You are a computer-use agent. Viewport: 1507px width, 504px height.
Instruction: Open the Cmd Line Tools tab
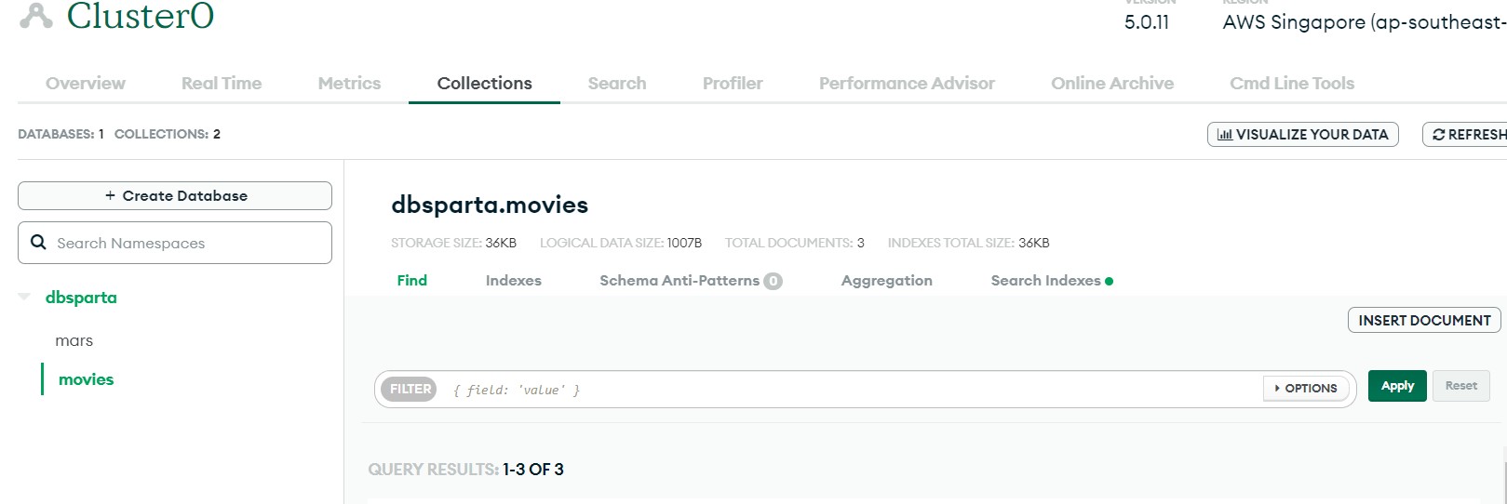click(x=1292, y=84)
